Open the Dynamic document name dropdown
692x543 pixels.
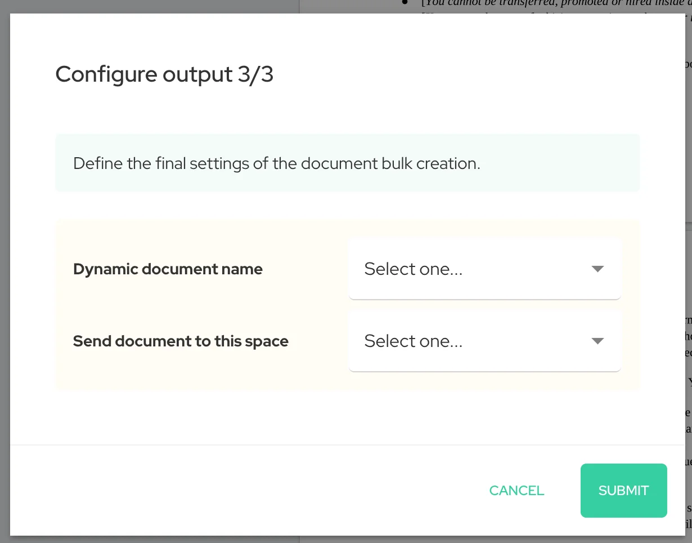pos(484,269)
